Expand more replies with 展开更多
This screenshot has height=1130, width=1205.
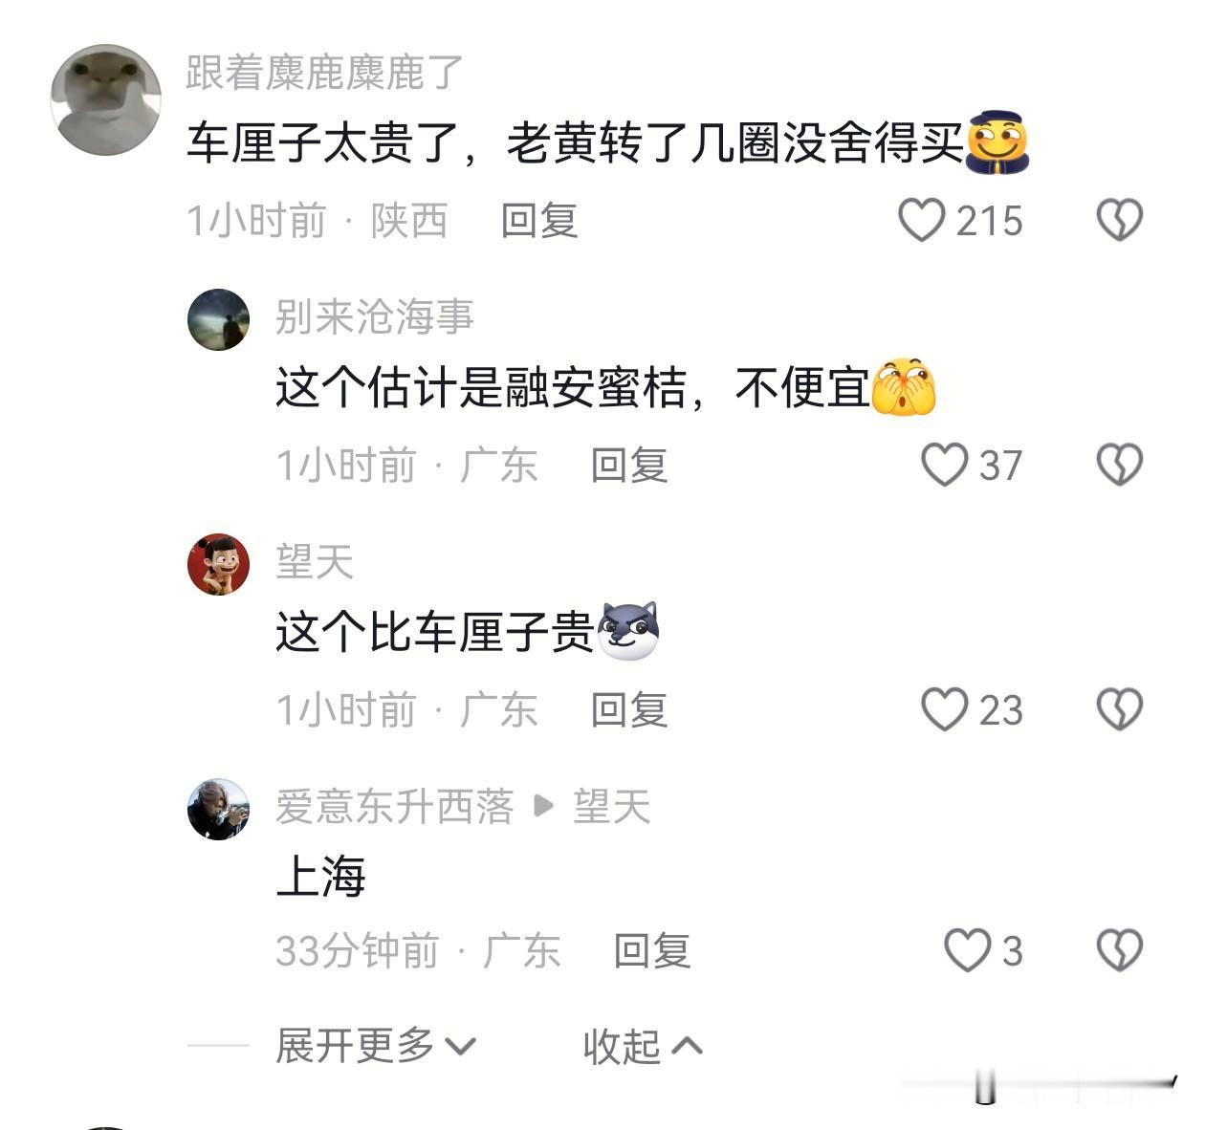[375, 1046]
